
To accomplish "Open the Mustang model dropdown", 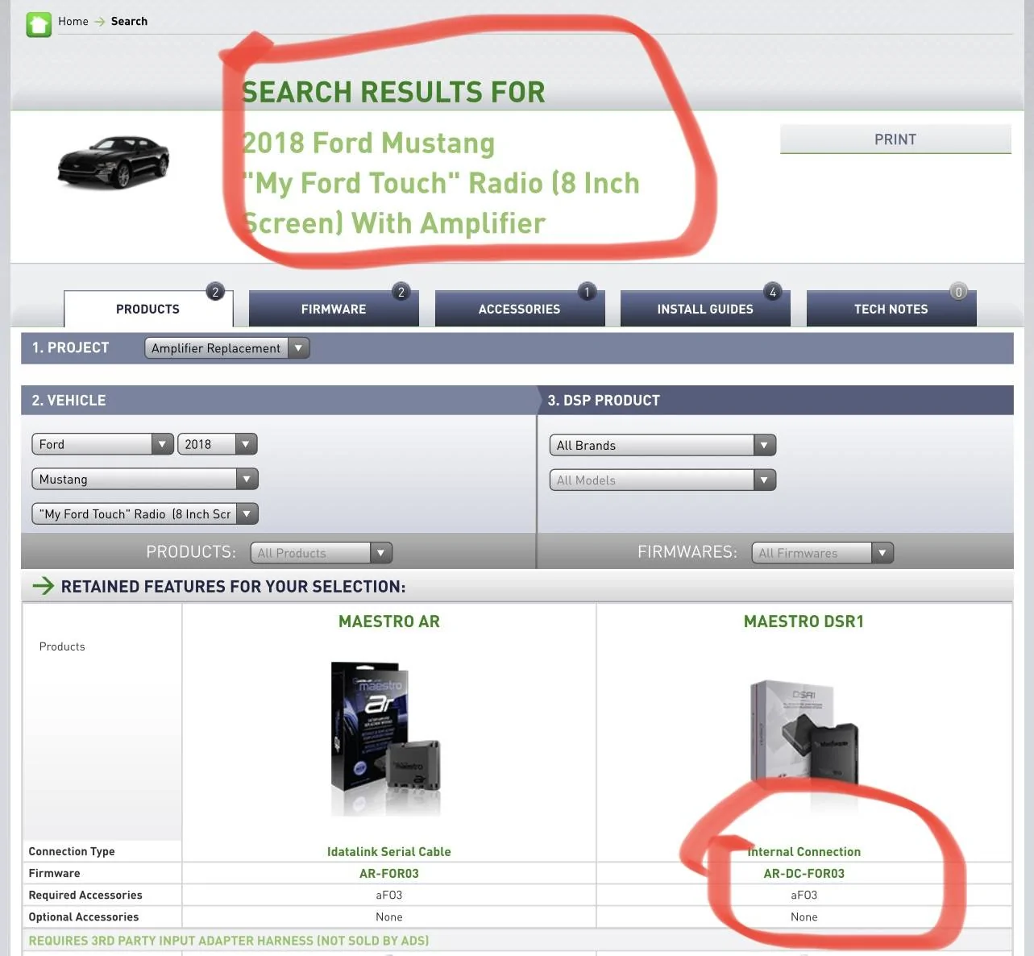I will pyautogui.click(x=145, y=479).
